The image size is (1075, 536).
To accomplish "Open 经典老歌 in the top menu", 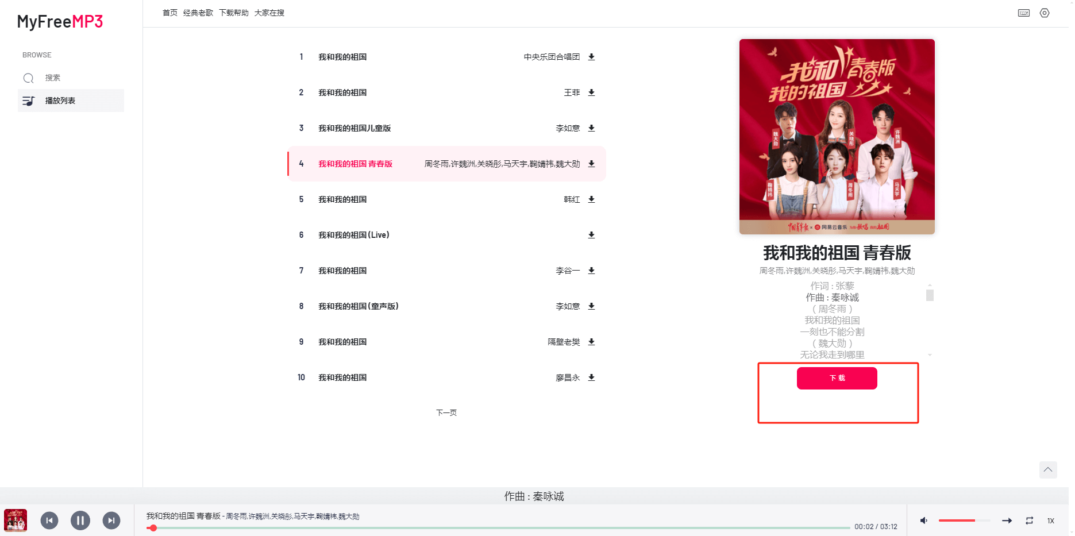I will pos(198,13).
